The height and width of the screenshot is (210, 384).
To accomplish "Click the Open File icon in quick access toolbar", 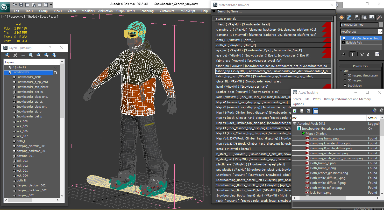I will pyautogui.click(x=15, y=5).
